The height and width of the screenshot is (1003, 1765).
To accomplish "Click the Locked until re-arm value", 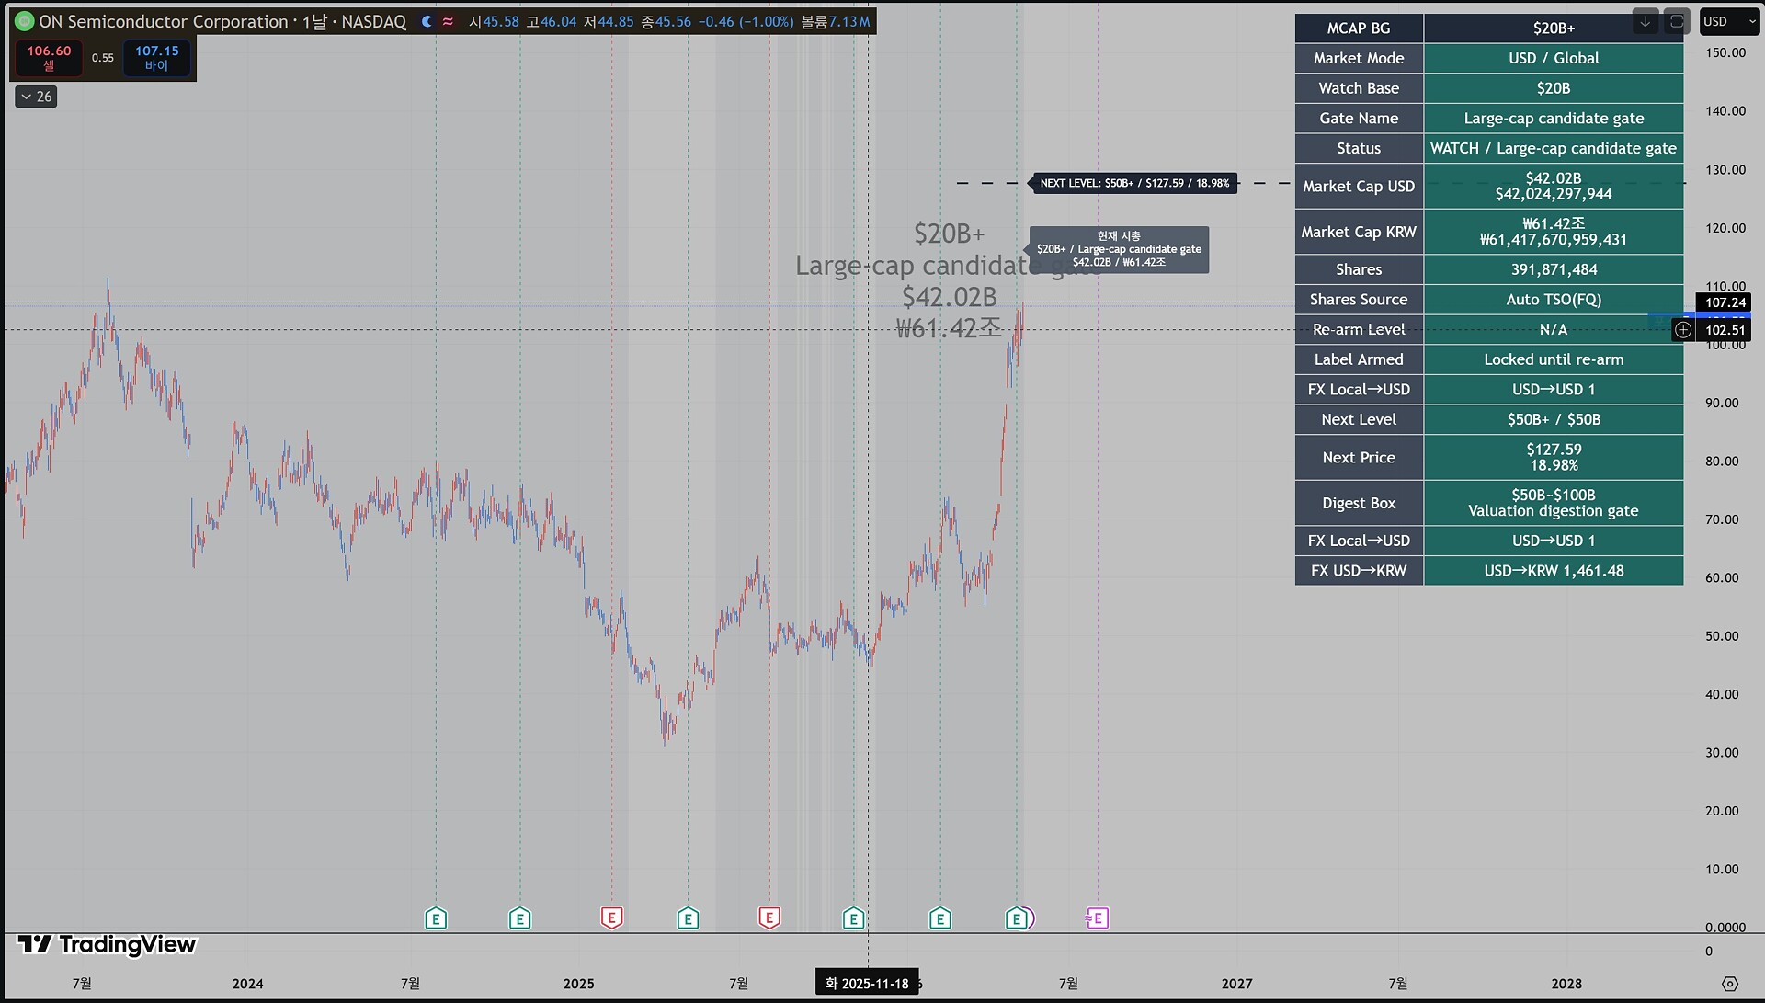I will (x=1554, y=359).
